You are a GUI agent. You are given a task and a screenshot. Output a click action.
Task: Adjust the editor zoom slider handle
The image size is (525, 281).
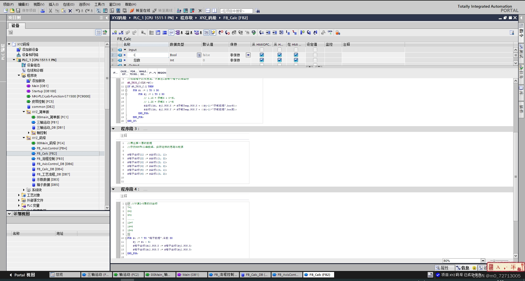coord(494,261)
